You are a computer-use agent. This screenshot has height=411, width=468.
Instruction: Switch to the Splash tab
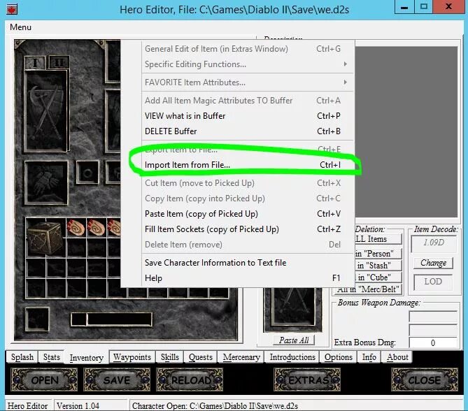tap(22, 357)
